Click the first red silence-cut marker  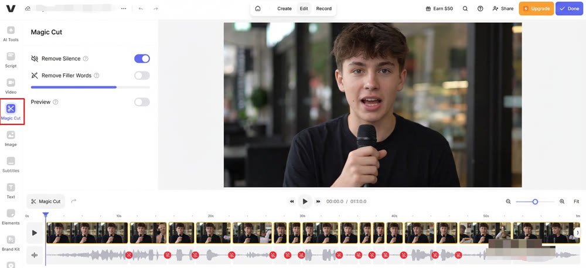[x=129, y=255]
